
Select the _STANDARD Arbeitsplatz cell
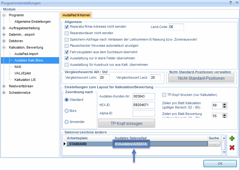(x=90, y=144)
